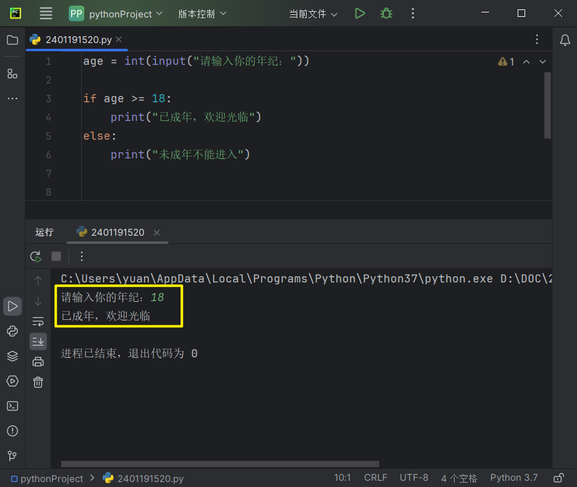Select the 运行 panel label
The height and width of the screenshot is (487, 577).
pos(44,233)
